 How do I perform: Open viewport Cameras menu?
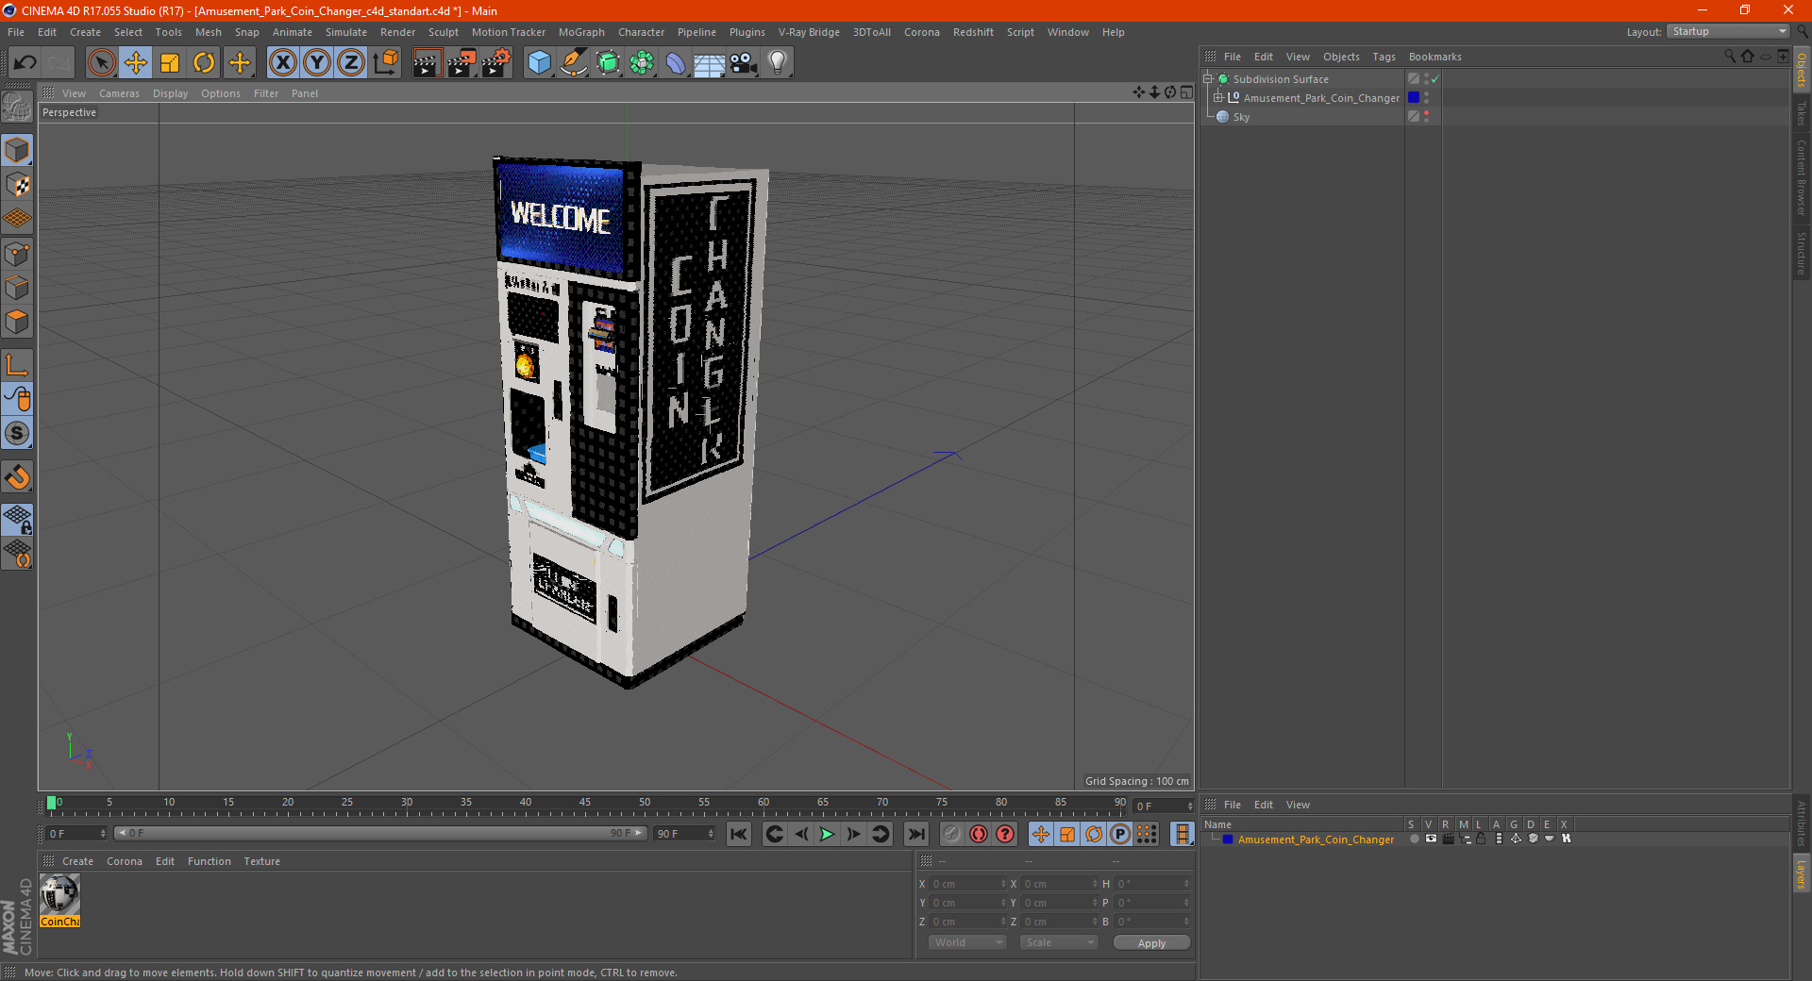[119, 93]
